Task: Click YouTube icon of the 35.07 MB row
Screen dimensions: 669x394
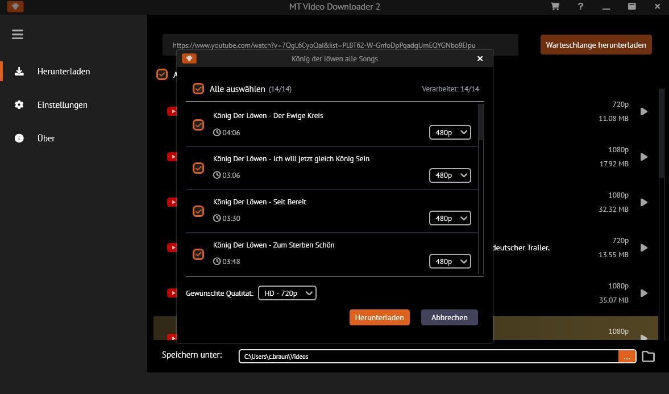Action: coord(172,293)
